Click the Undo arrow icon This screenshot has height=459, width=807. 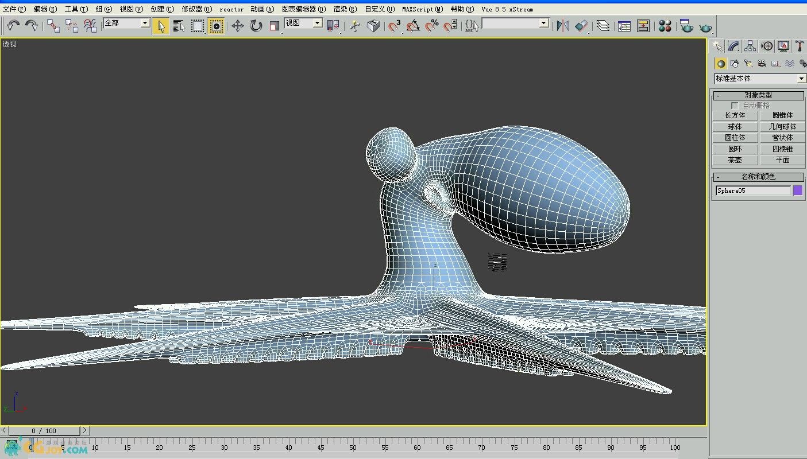tap(13, 25)
